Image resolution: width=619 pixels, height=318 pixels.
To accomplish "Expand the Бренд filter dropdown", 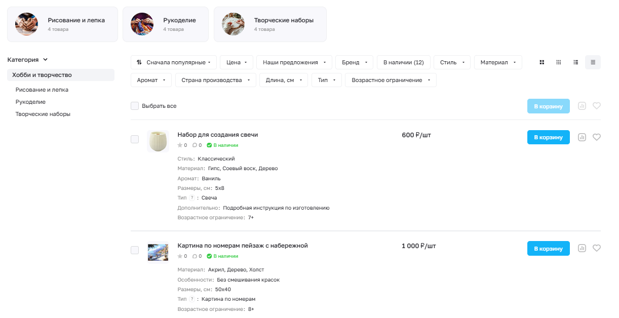I will click(x=354, y=62).
